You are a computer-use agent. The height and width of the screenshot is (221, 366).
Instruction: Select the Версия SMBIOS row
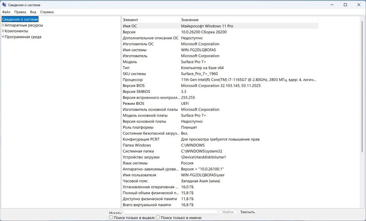(x=220, y=92)
